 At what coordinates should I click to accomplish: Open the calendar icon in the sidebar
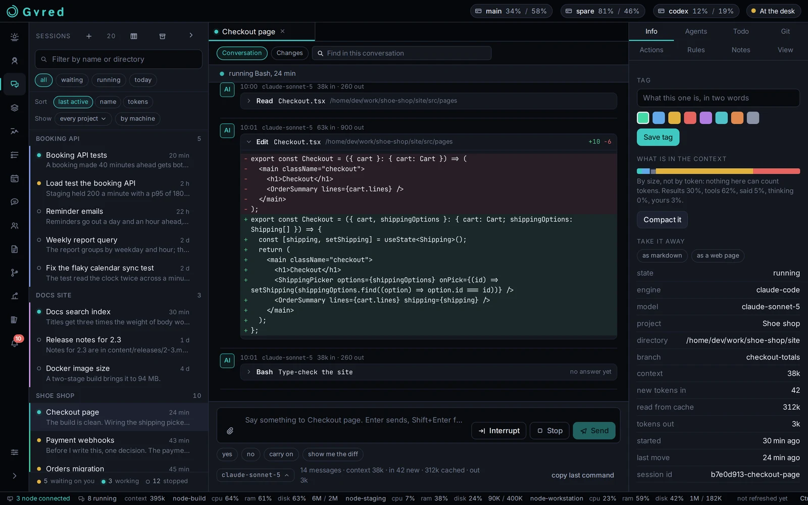coord(15,178)
